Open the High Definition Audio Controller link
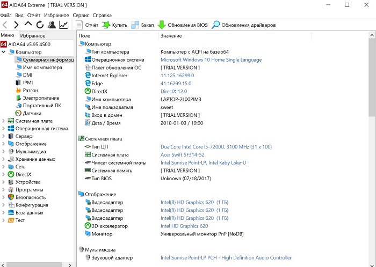 tap(226, 258)
